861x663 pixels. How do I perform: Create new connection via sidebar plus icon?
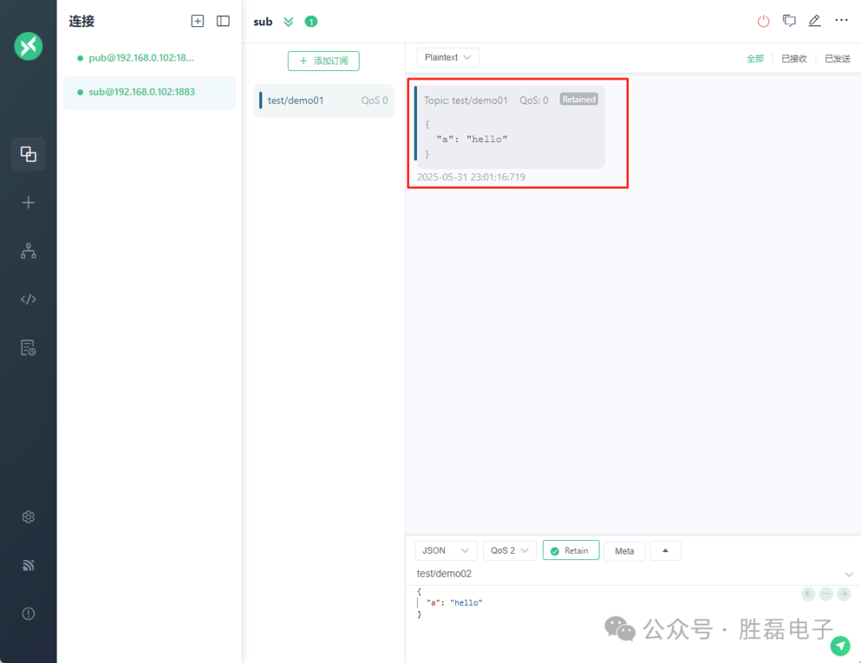coord(28,203)
